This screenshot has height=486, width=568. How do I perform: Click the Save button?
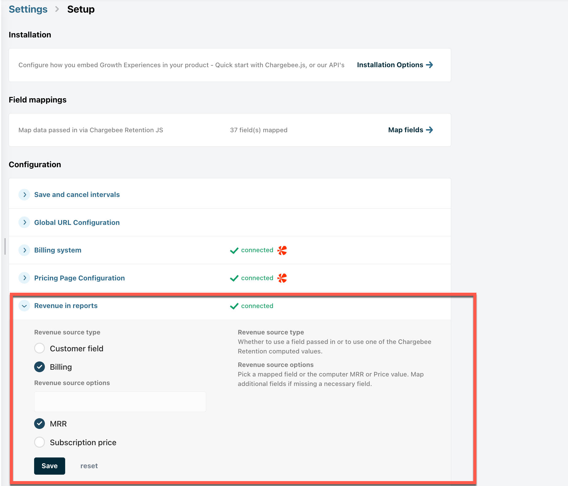49,466
